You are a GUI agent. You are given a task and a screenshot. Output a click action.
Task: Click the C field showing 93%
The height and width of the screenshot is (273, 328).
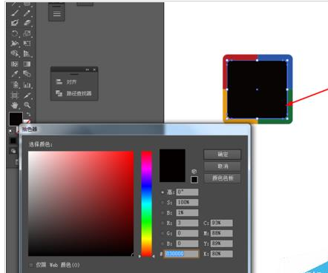click(221, 223)
